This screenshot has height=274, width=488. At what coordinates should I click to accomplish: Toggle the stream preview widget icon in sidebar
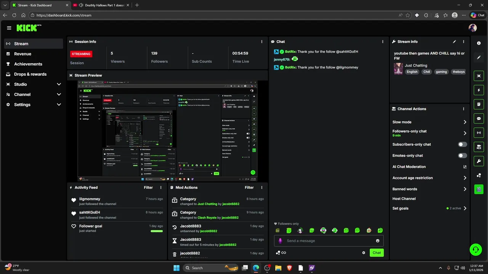tap(479, 76)
